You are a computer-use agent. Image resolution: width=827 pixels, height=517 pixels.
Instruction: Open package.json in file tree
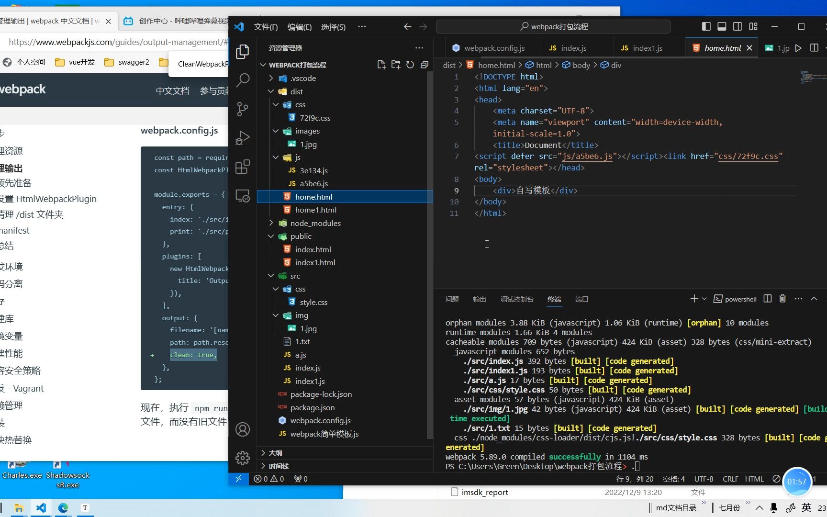point(312,407)
